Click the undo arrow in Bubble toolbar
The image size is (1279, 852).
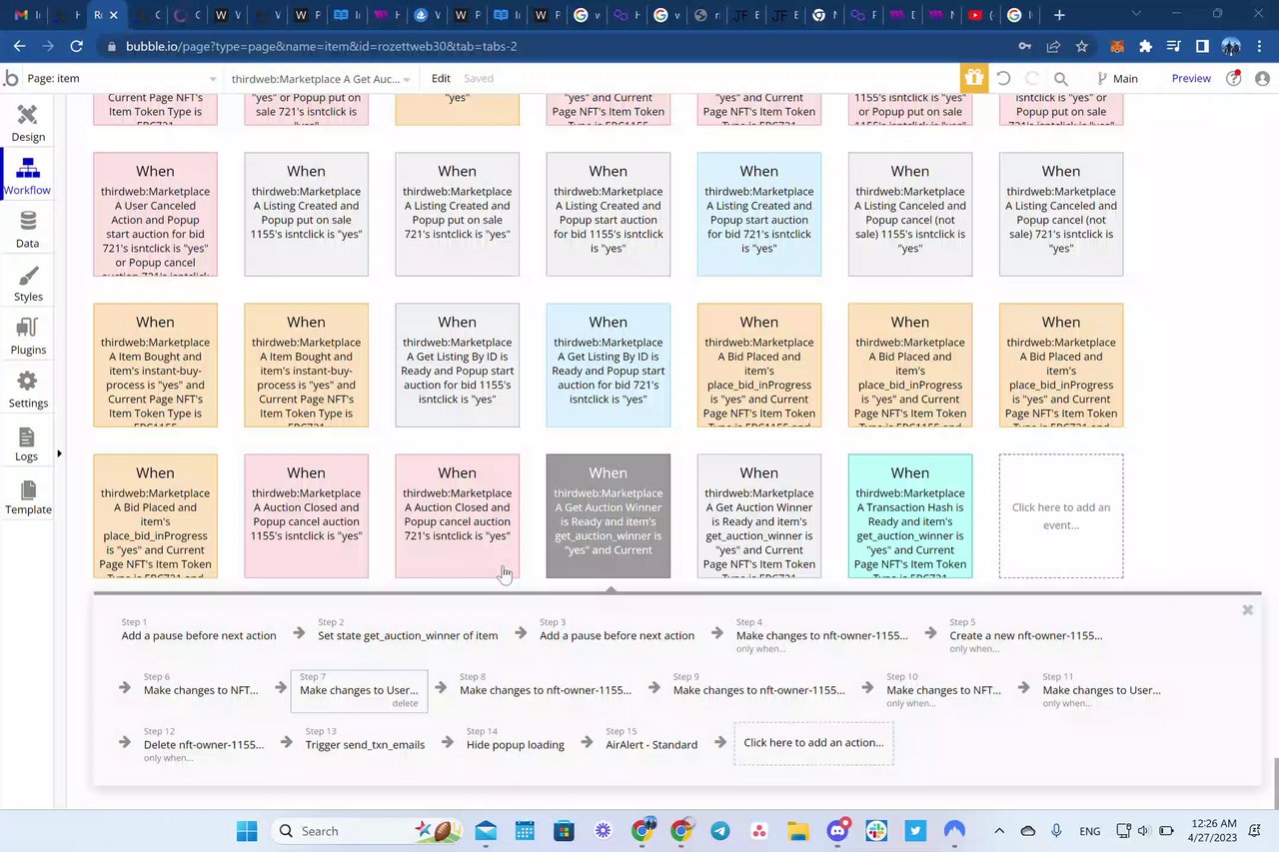[1003, 79]
